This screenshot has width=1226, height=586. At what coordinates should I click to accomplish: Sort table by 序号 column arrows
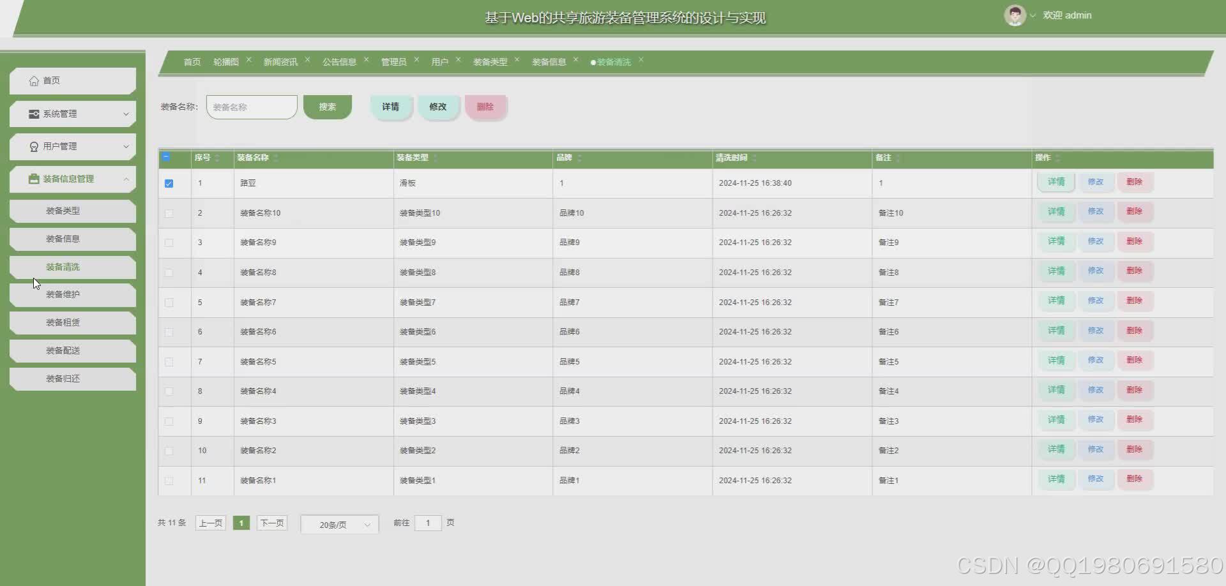(217, 158)
